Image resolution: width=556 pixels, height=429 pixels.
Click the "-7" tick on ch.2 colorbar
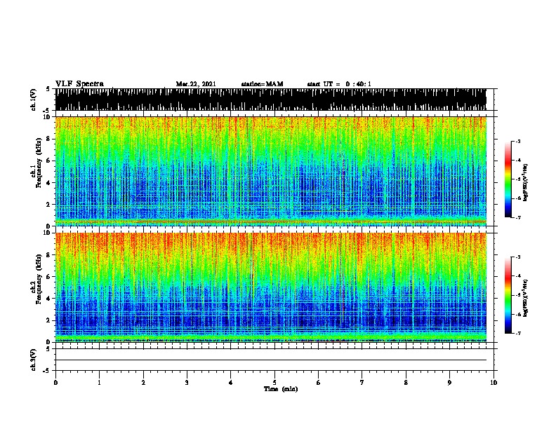(x=517, y=334)
